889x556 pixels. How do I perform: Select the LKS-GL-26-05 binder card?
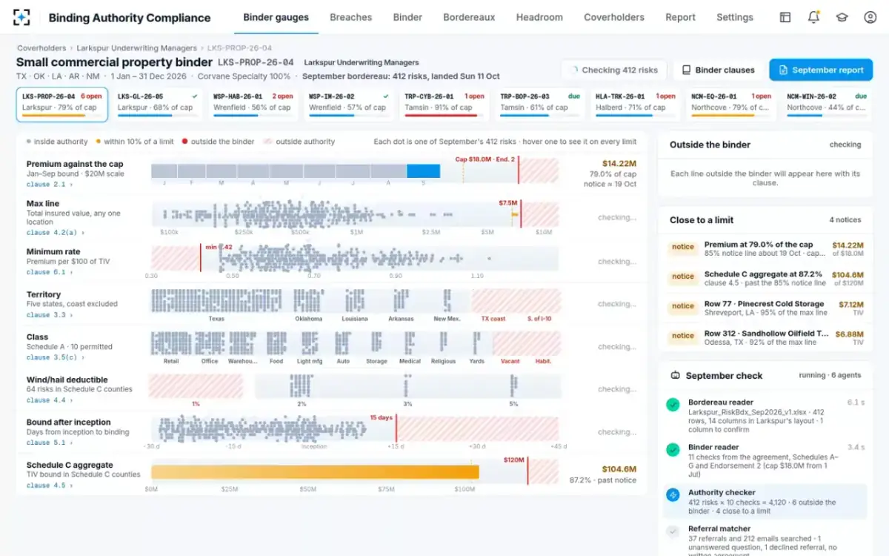pyautogui.click(x=158, y=104)
